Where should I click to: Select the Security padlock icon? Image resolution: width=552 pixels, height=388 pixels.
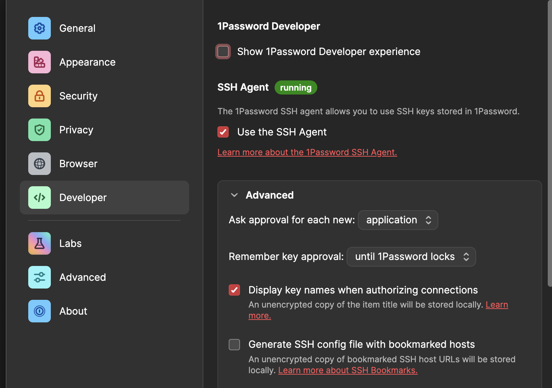tap(40, 96)
